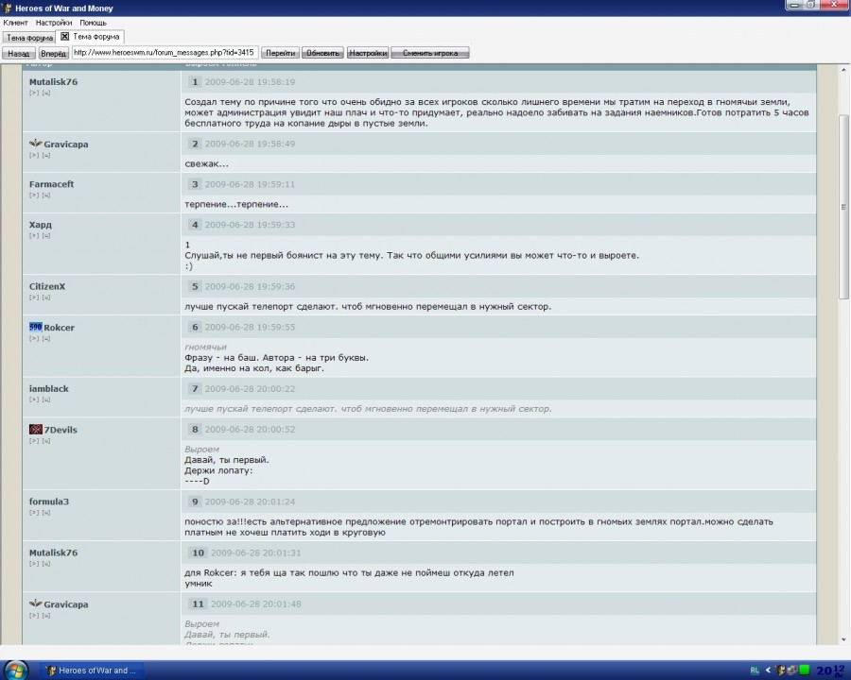851x680 pixels.
Task: Click the [«] icon under Хард
Action: pos(45,235)
